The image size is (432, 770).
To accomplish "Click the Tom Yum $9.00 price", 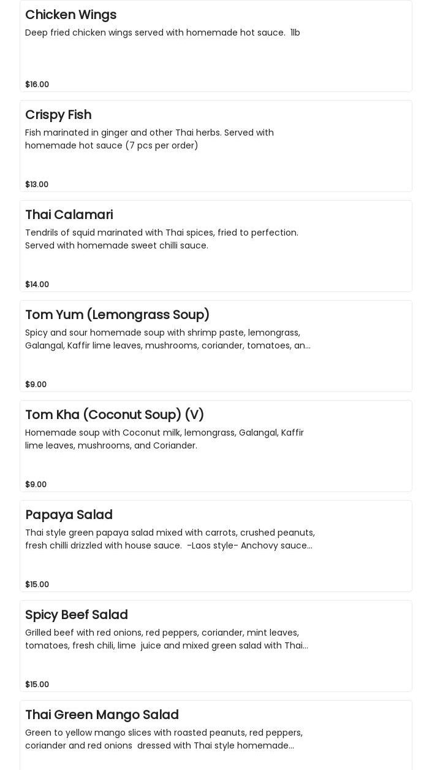I will (x=36, y=384).
